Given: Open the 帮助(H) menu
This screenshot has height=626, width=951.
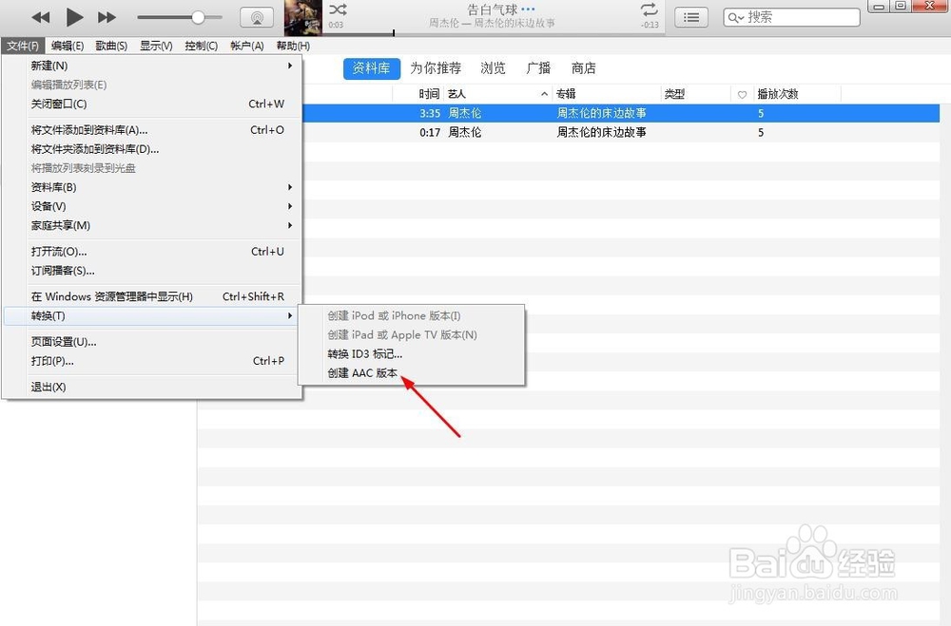Looking at the screenshot, I should coord(293,46).
